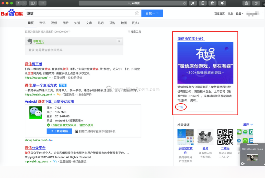Open the panda photo thumbnail
This screenshot has width=265, height=178.
coord(252,158)
